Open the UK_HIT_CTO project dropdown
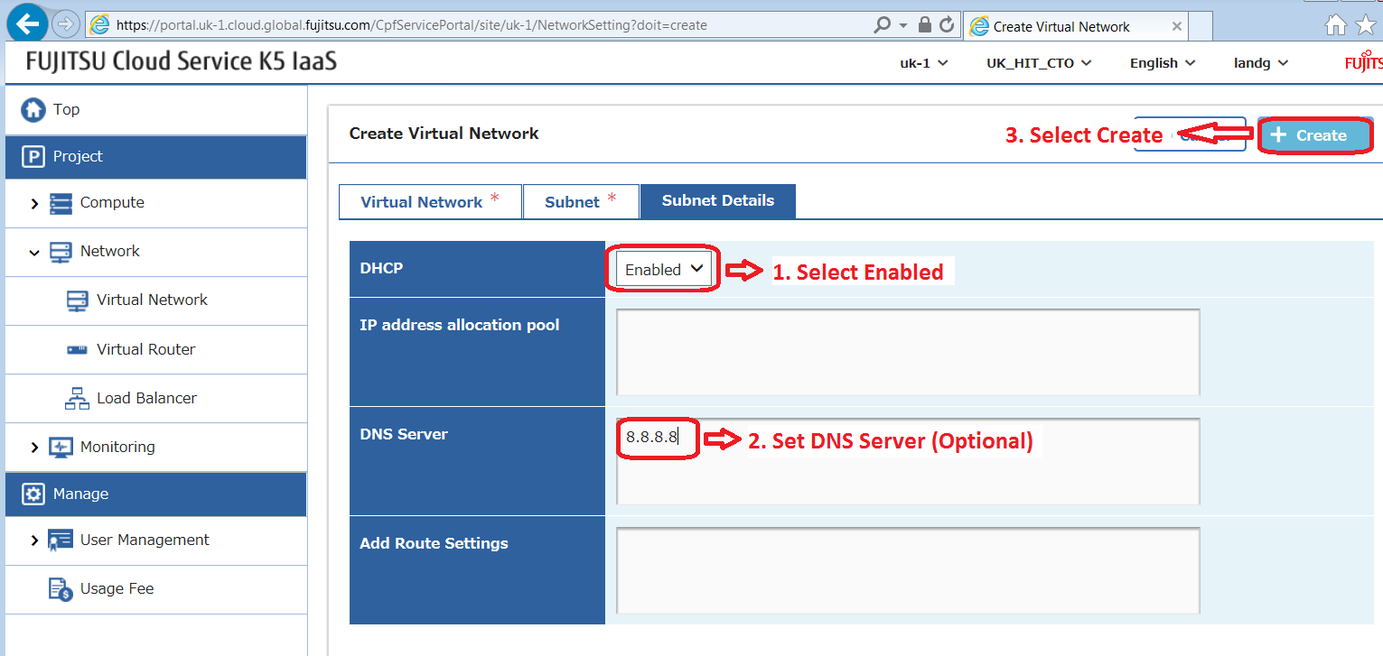 [1039, 63]
